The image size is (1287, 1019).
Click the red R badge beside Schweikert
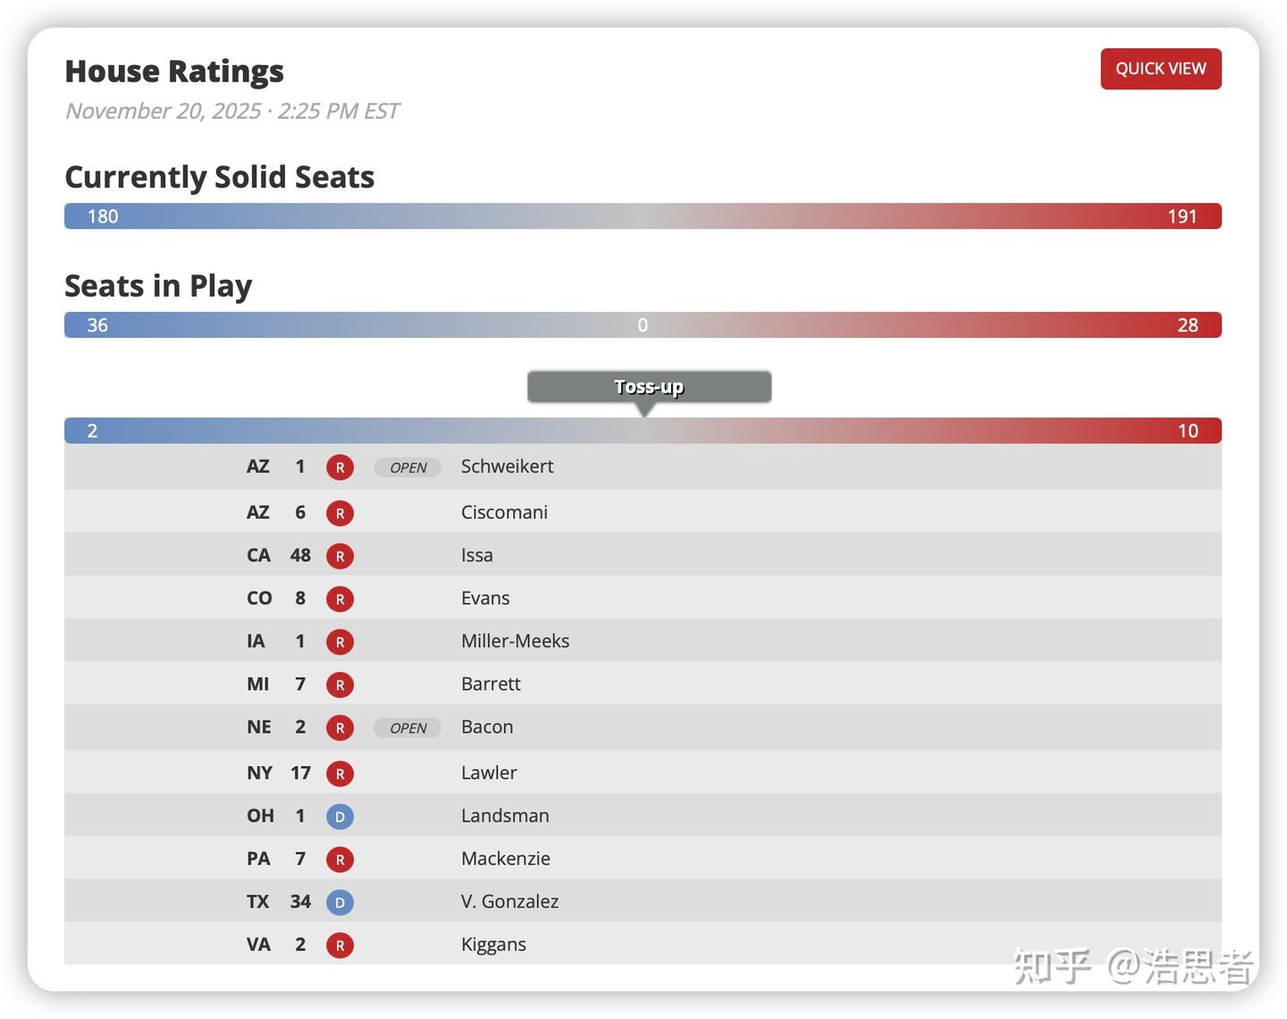click(x=340, y=467)
